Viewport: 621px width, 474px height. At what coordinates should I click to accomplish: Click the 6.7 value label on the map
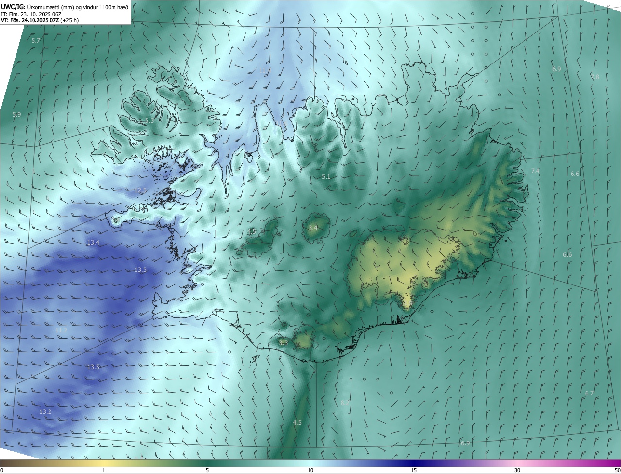589,394
